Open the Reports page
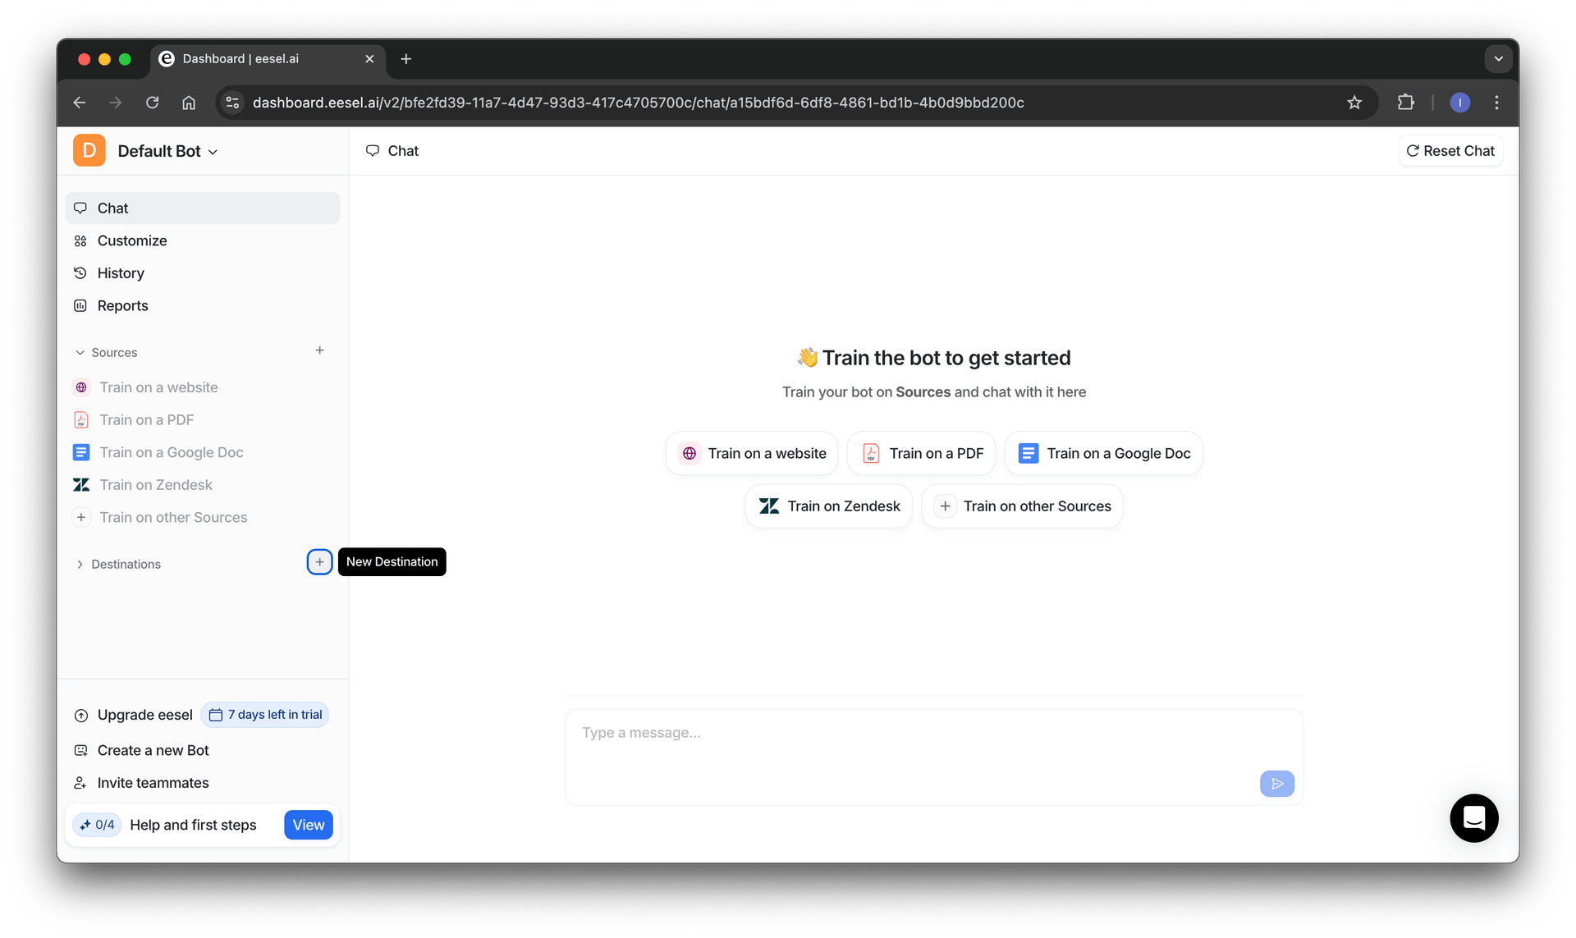This screenshot has width=1576, height=938. (x=202, y=305)
